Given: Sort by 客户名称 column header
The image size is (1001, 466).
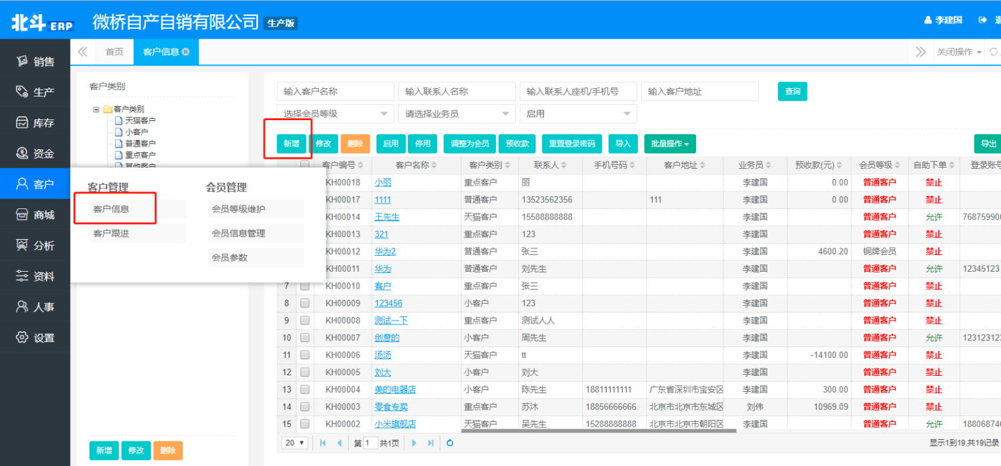Looking at the screenshot, I should pos(416,165).
